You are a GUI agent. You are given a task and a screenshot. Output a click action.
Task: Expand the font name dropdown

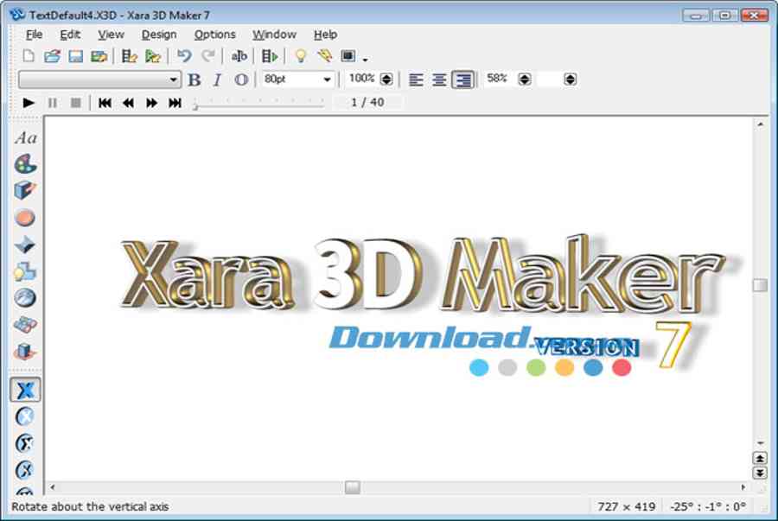[173, 79]
